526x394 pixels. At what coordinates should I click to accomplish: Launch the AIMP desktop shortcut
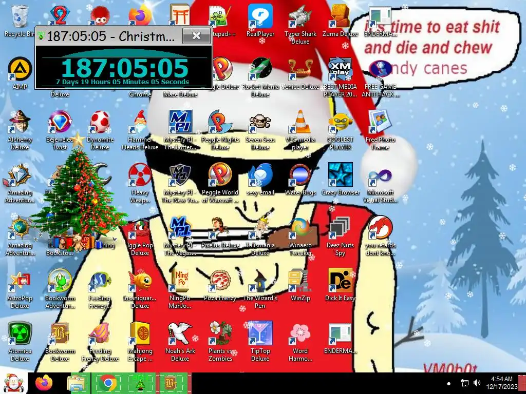point(20,74)
